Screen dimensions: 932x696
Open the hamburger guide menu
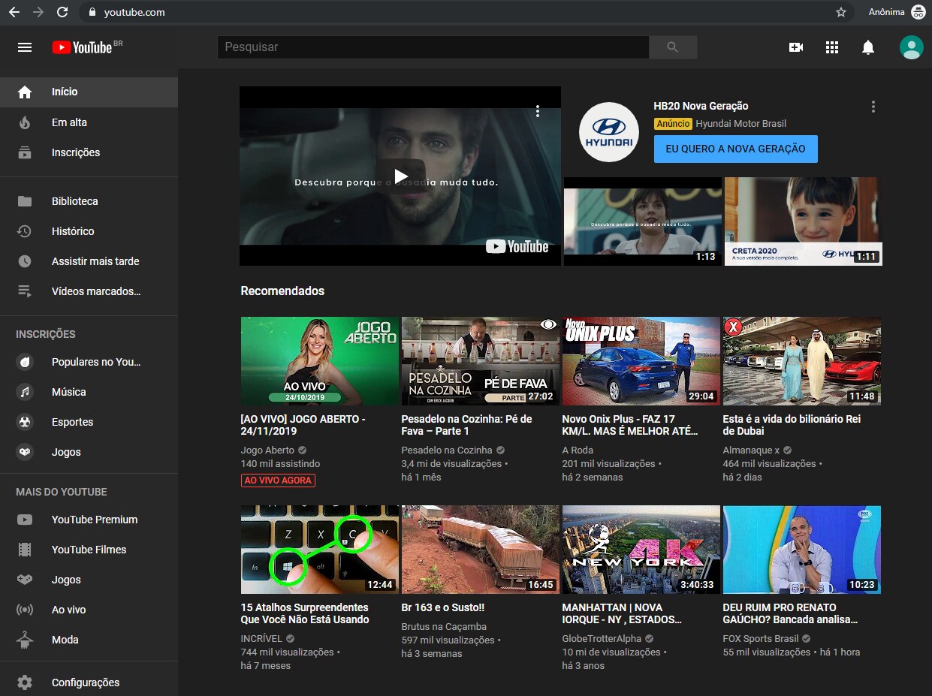[x=25, y=47]
